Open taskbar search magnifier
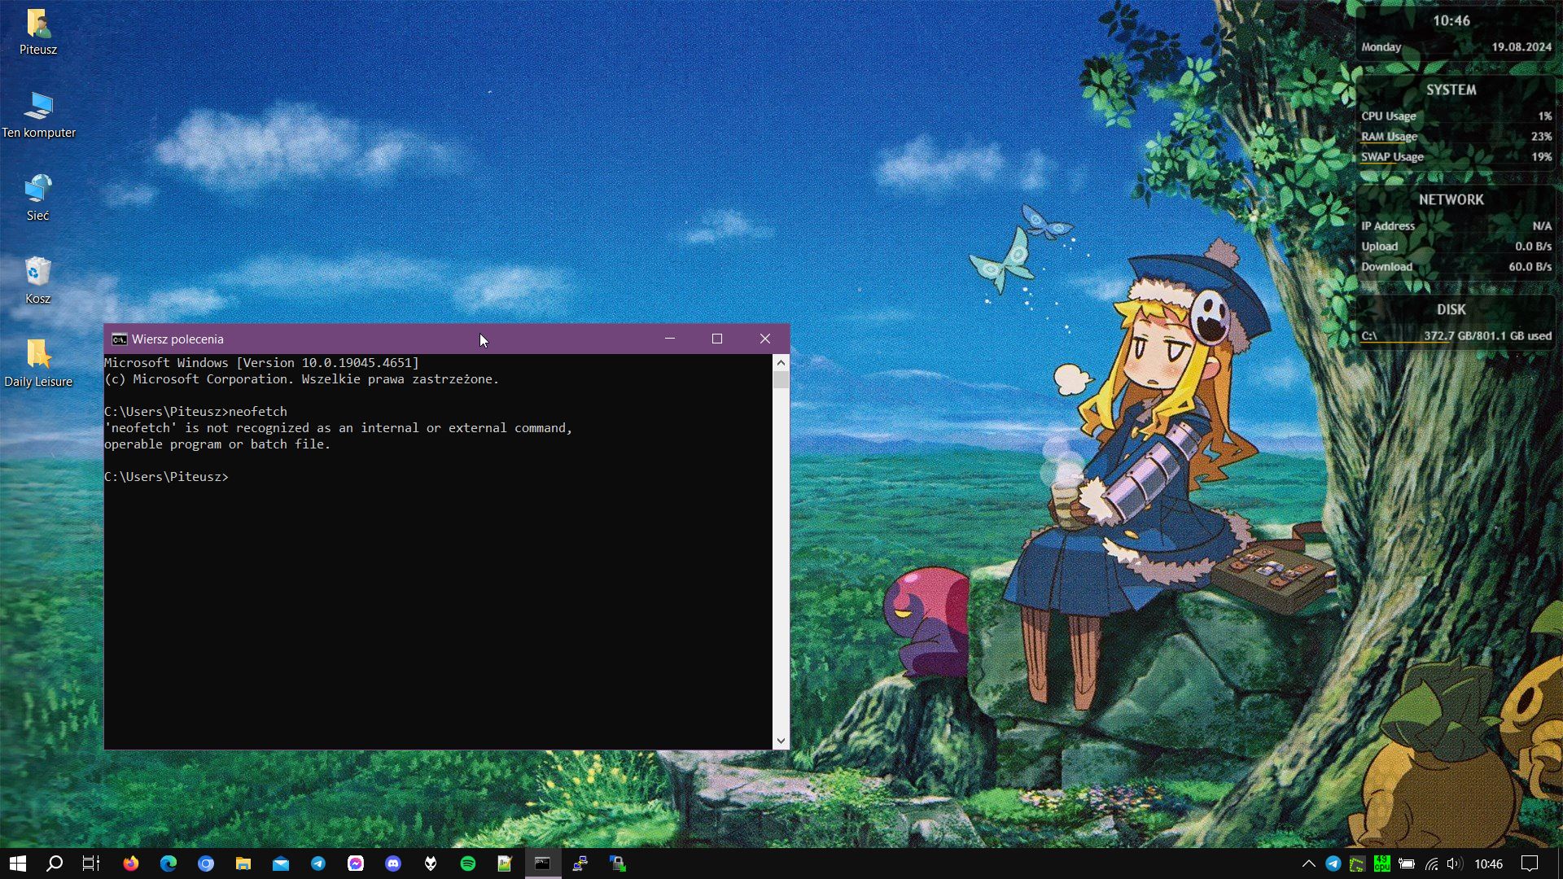The width and height of the screenshot is (1563, 879). (x=55, y=864)
